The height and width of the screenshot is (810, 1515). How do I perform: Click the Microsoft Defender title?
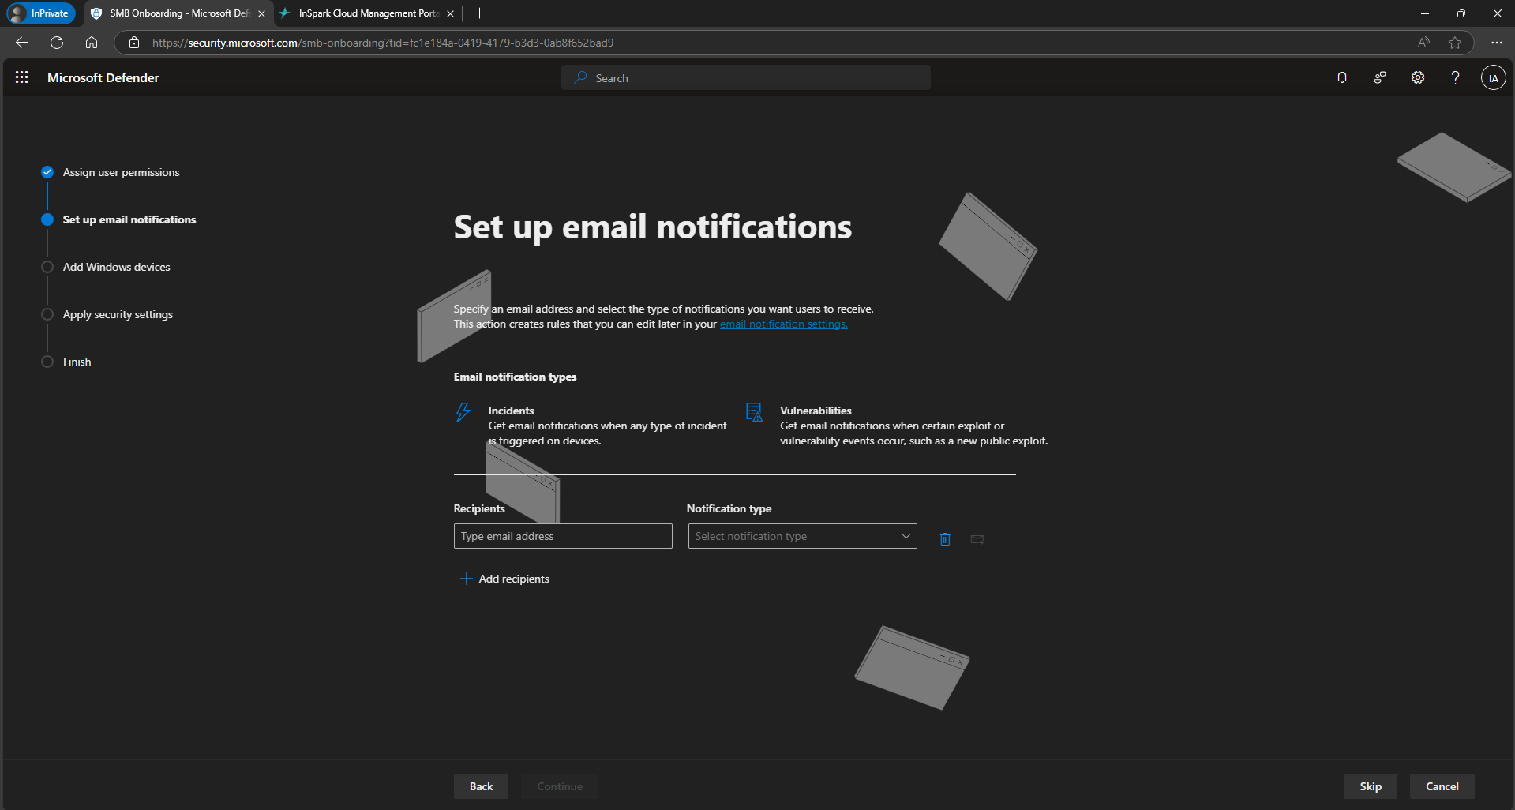[x=103, y=77]
